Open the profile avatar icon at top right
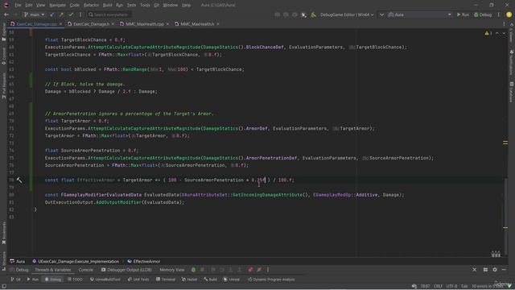This screenshot has width=515, height=290. [509, 14]
